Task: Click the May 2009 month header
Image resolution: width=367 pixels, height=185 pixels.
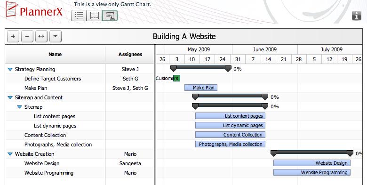Action: click(199, 49)
